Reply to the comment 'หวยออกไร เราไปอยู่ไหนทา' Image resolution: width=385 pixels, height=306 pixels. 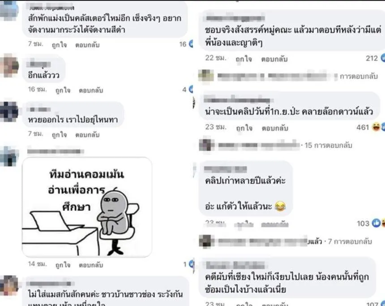[87, 135]
